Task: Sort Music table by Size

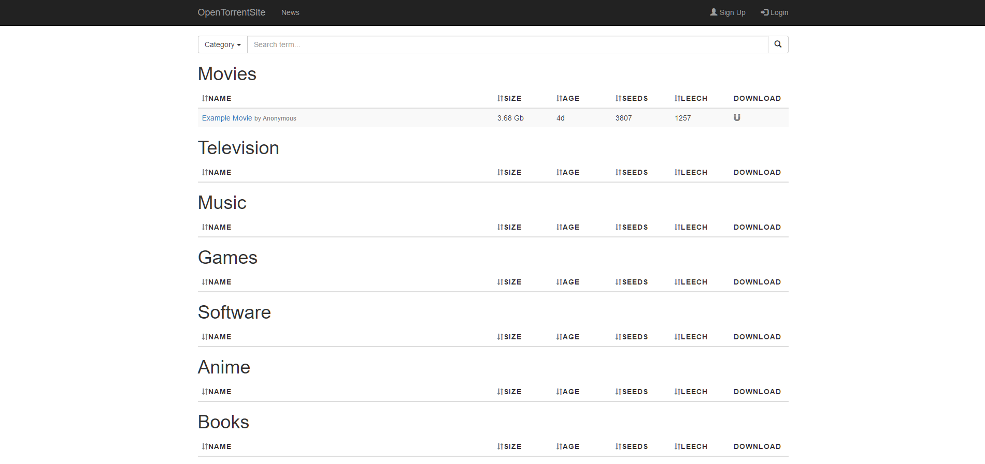Action: [509, 227]
